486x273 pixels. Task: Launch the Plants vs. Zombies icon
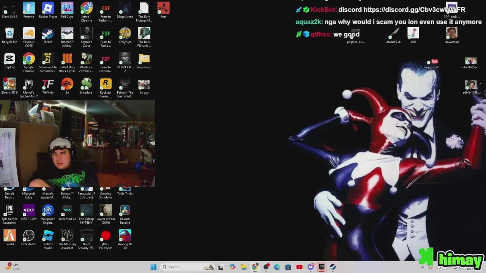pyautogui.click(x=87, y=63)
